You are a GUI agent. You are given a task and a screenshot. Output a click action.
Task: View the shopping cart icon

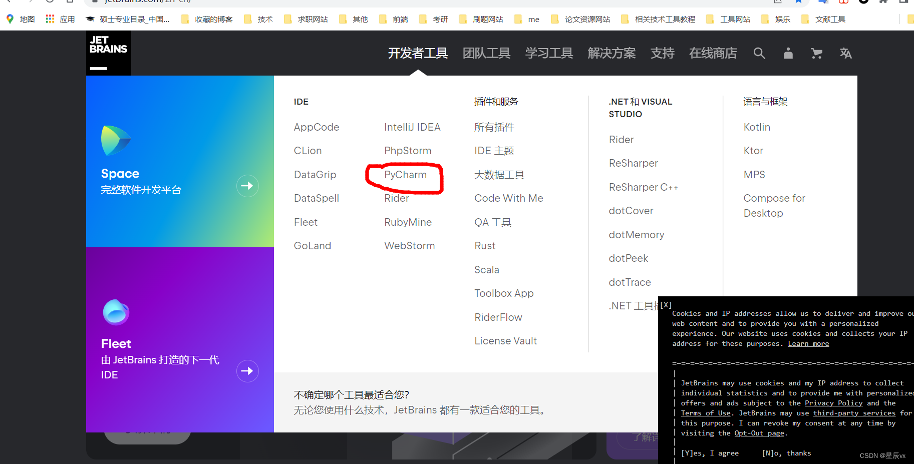pos(816,54)
